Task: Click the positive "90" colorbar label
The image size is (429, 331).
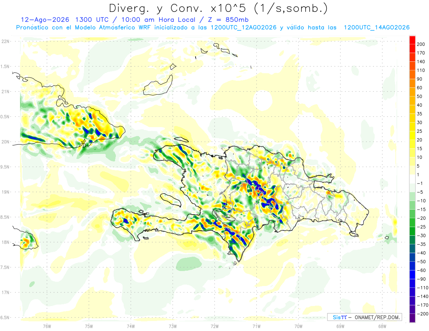Action: pyautogui.click(x=420, y=79)
